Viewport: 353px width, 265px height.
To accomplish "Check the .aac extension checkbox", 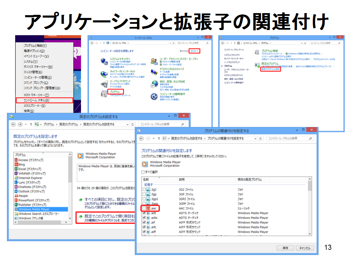I will pos(144,208).
